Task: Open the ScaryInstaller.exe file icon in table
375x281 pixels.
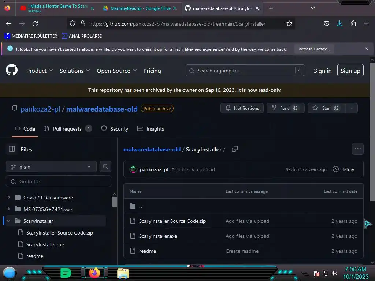Action: 133,236
